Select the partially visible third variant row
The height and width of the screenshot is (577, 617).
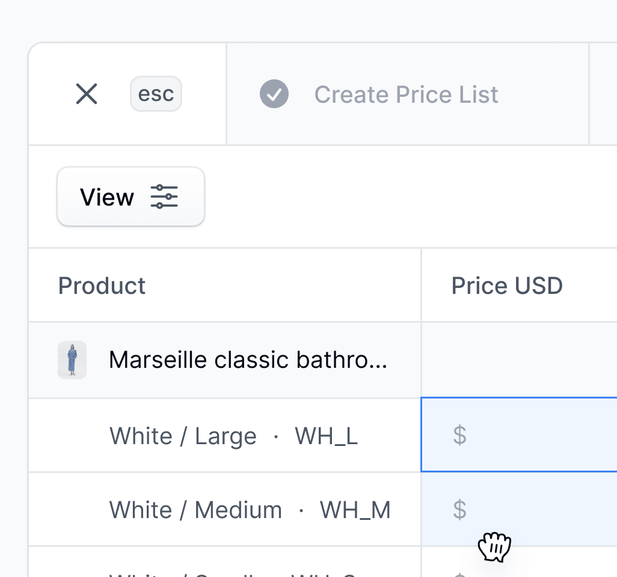[x=323, y=561]
